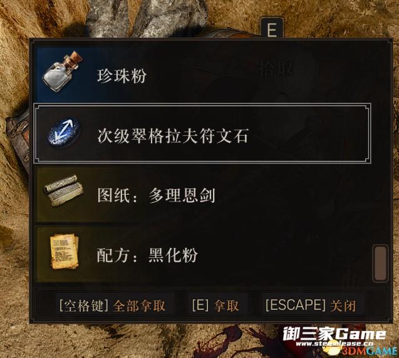Viewport: 399px width, 358px height.
Task: Click the loot list scrollbar handle
Action: (380, 263)
